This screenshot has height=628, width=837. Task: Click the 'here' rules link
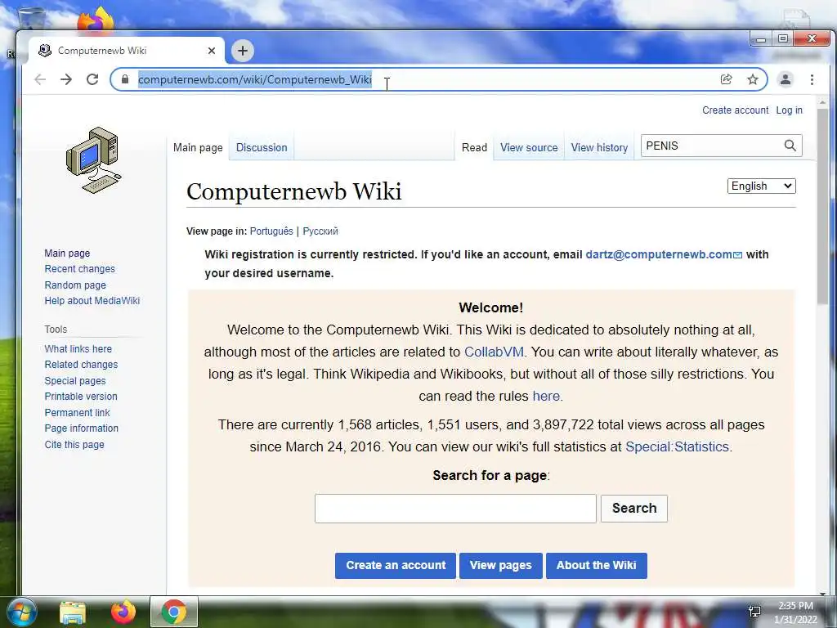pos(546,396)
